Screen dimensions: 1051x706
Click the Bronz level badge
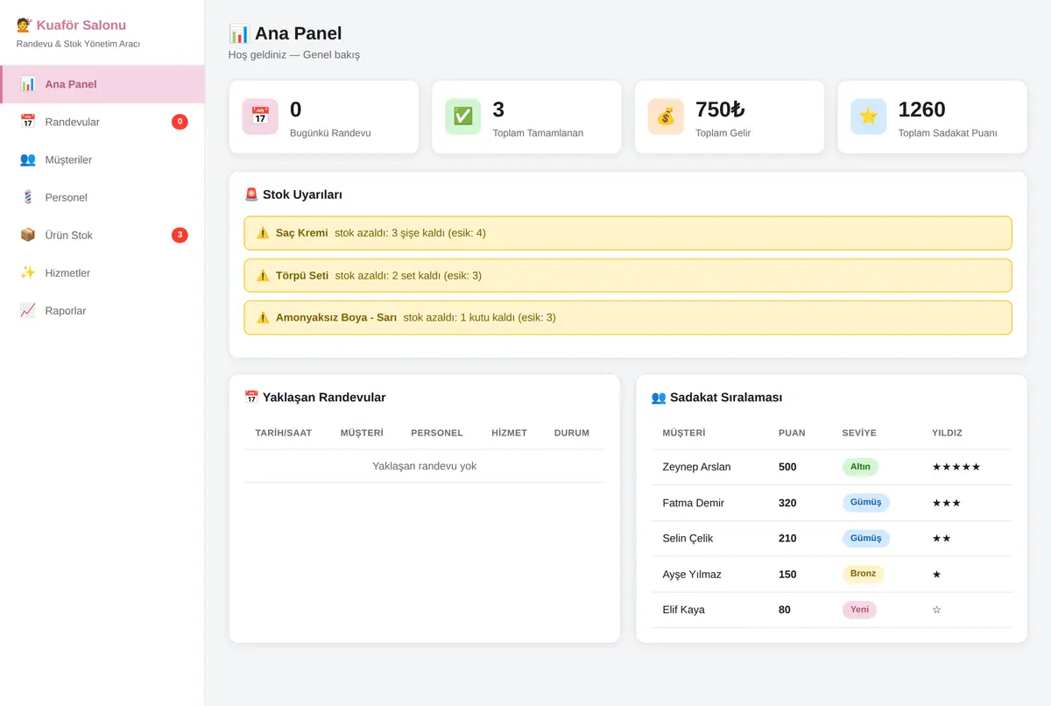click(863, 574)
